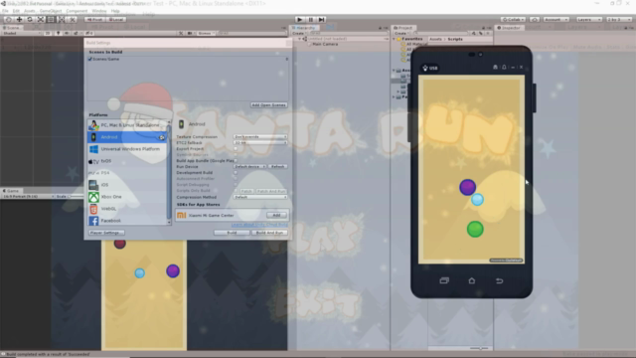The image size is (636, 358).
Task: Open ETC2 fallback dropdown
Action: point(260,142)
